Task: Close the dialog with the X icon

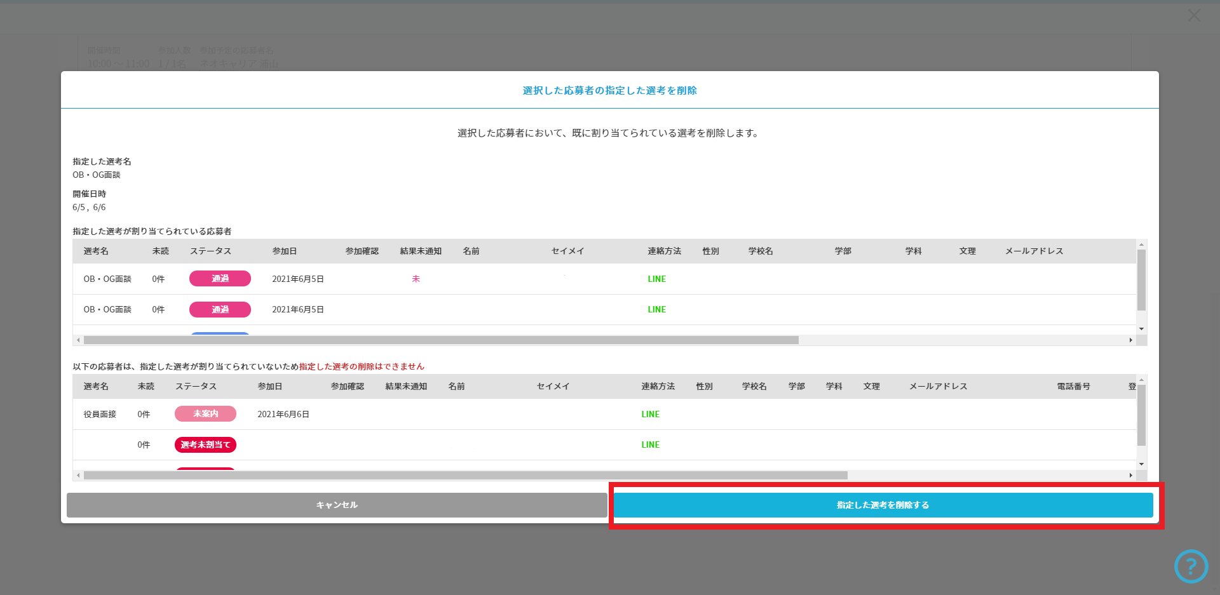Action: (1194, 15)
